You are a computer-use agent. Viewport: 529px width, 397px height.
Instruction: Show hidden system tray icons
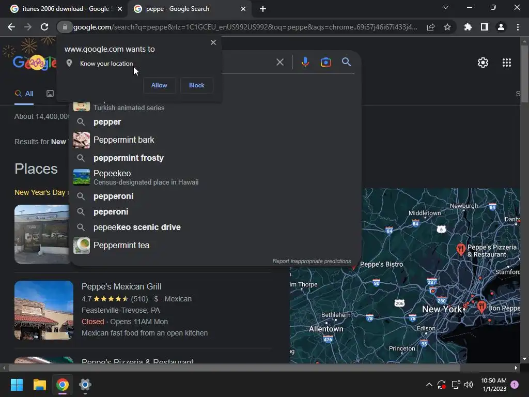tap(429, 385)
